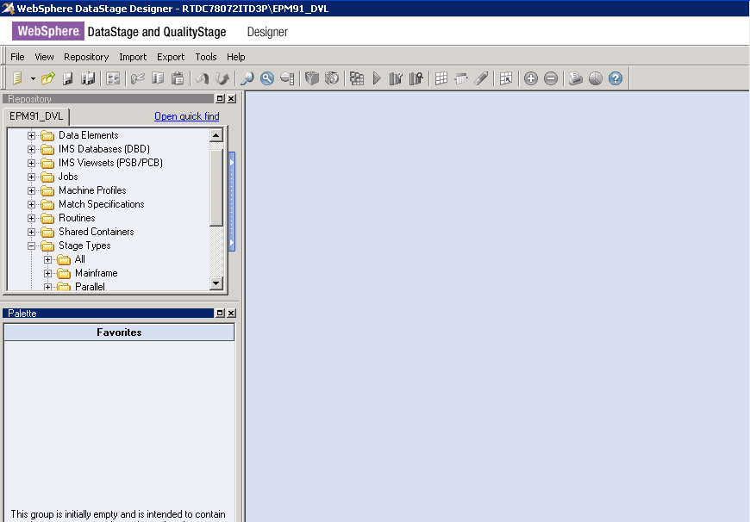Select the Parallel stage types folder

click(90, 286)
